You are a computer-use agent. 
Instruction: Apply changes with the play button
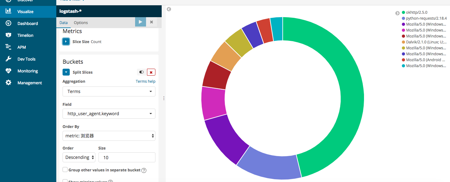[x=140, y=22]
